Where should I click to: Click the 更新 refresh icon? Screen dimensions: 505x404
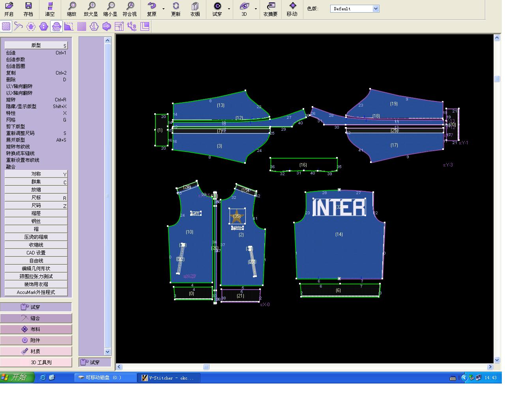pos(176,9)
